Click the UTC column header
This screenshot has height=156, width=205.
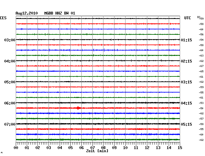point(187,18)
